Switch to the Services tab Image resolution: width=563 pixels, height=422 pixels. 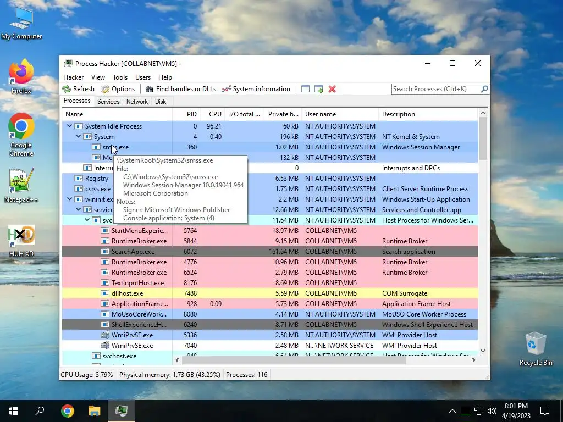(x=108, y=102)
